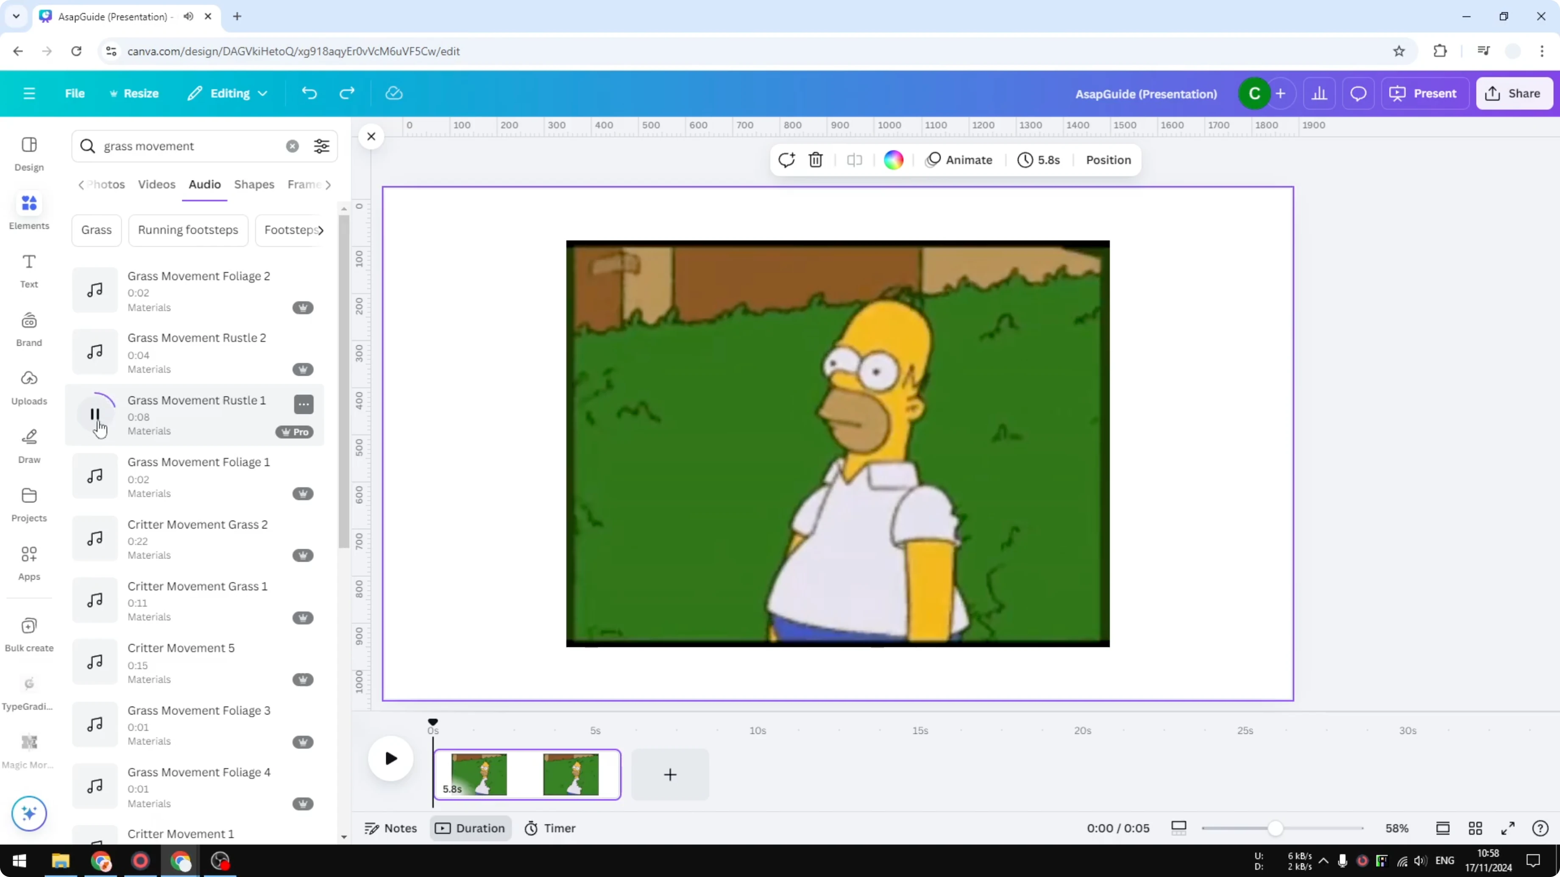Flip the selected video
This screenshot has width=1560, height=877.
tap(854, 160)
